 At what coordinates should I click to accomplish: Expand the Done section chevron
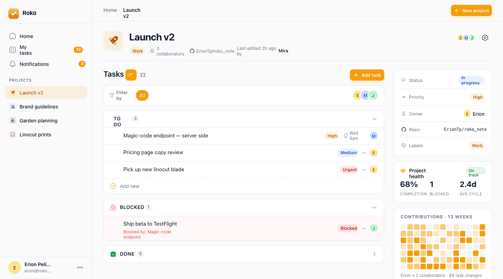pyautogui.click(x=374, y=254)
